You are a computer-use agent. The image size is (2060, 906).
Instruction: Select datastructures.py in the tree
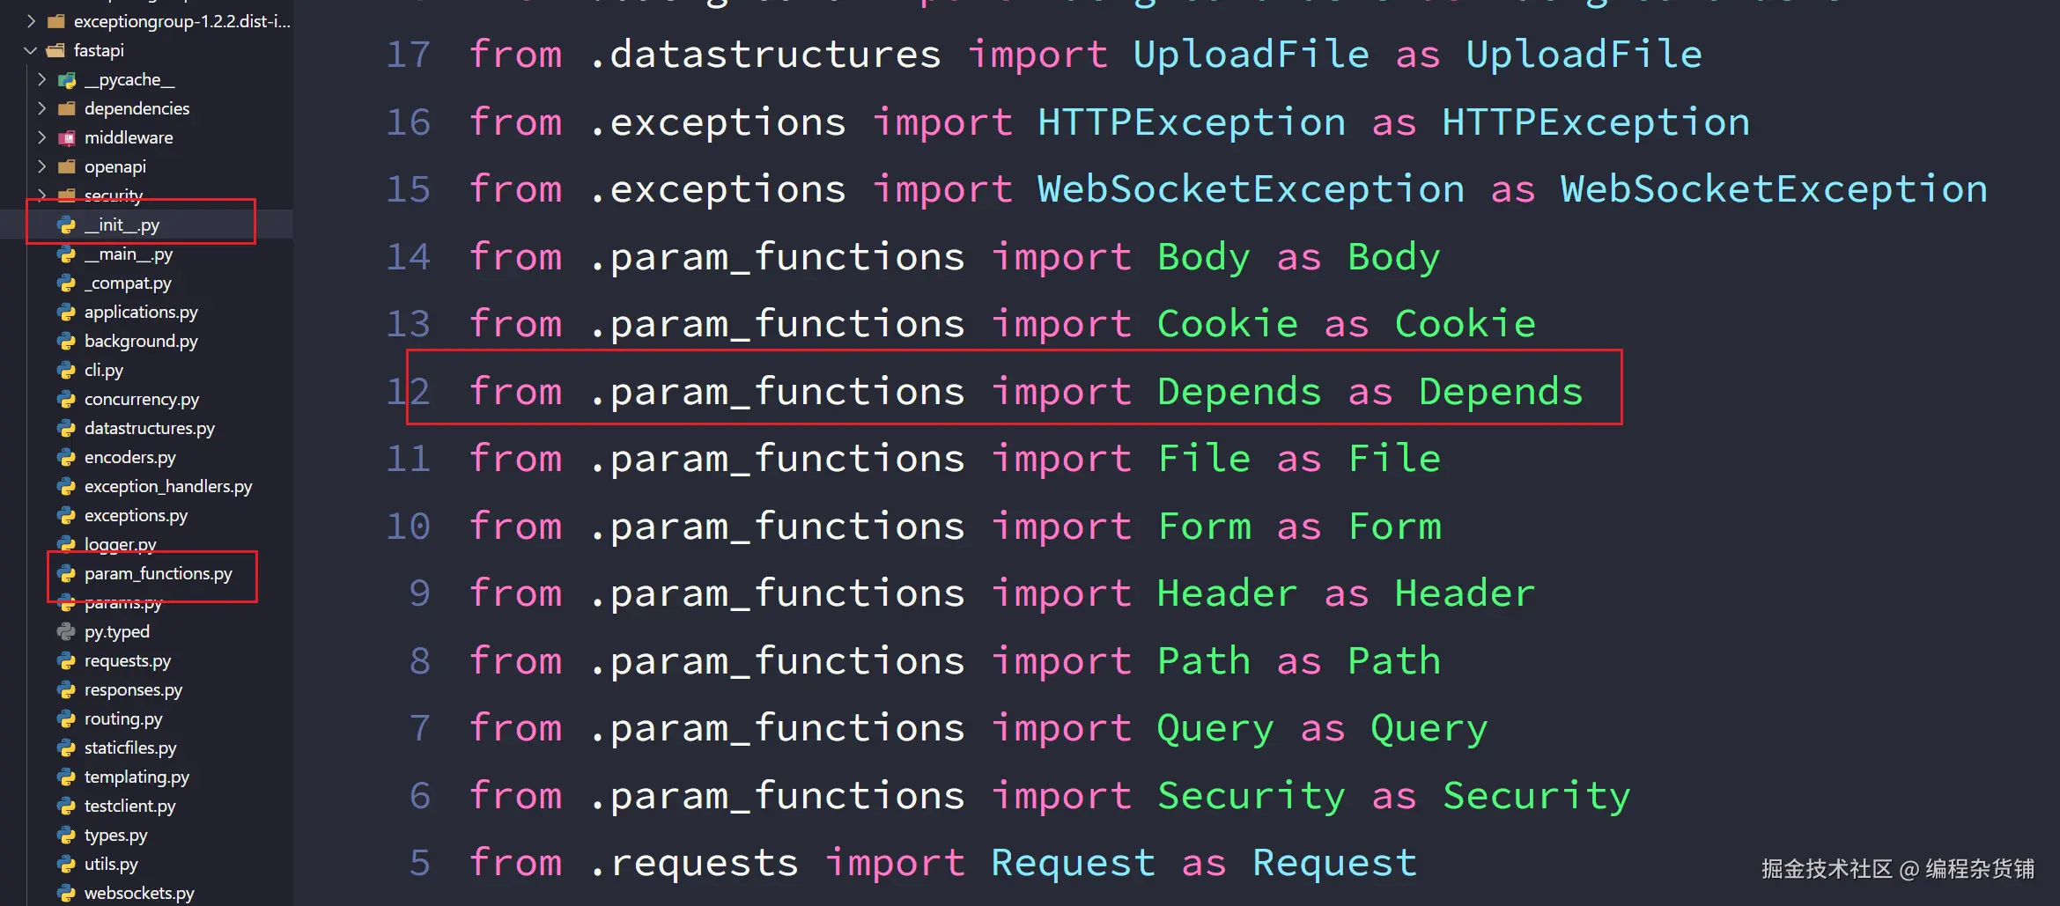pyautogui.click(x=149, y=428)
